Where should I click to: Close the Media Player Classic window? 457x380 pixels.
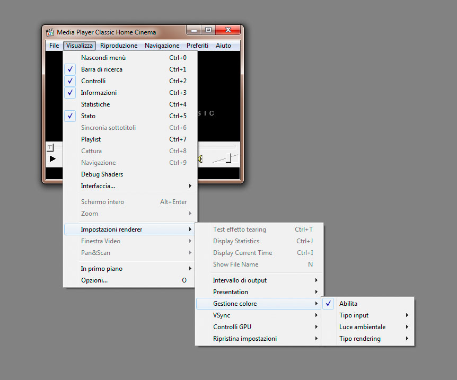[228, 30]
